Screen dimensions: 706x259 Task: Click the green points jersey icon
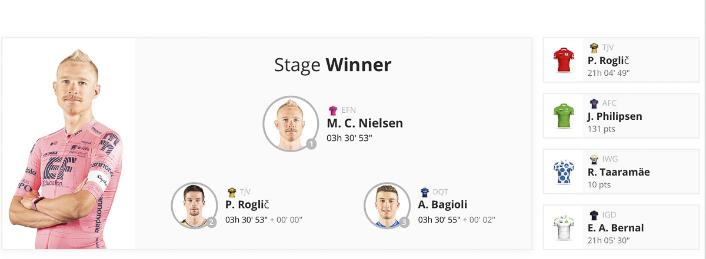[564, 116]
